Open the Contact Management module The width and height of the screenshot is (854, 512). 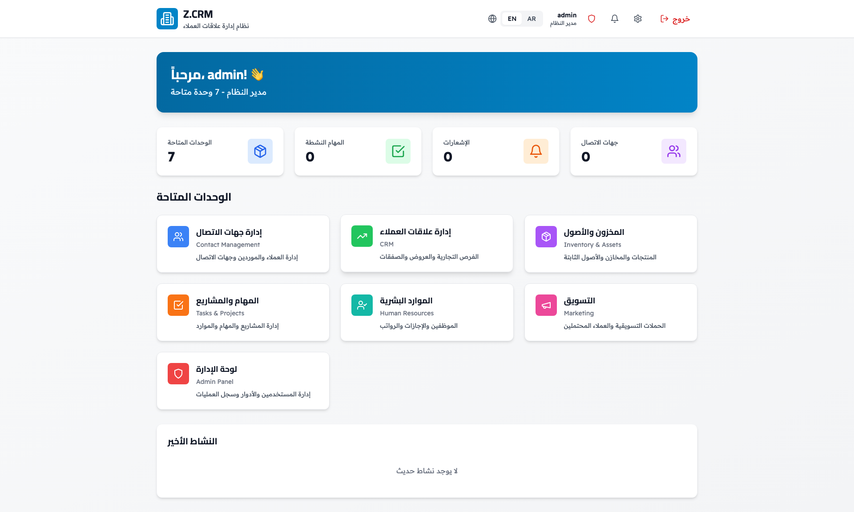pyautogui.click(x=243, y=244)
